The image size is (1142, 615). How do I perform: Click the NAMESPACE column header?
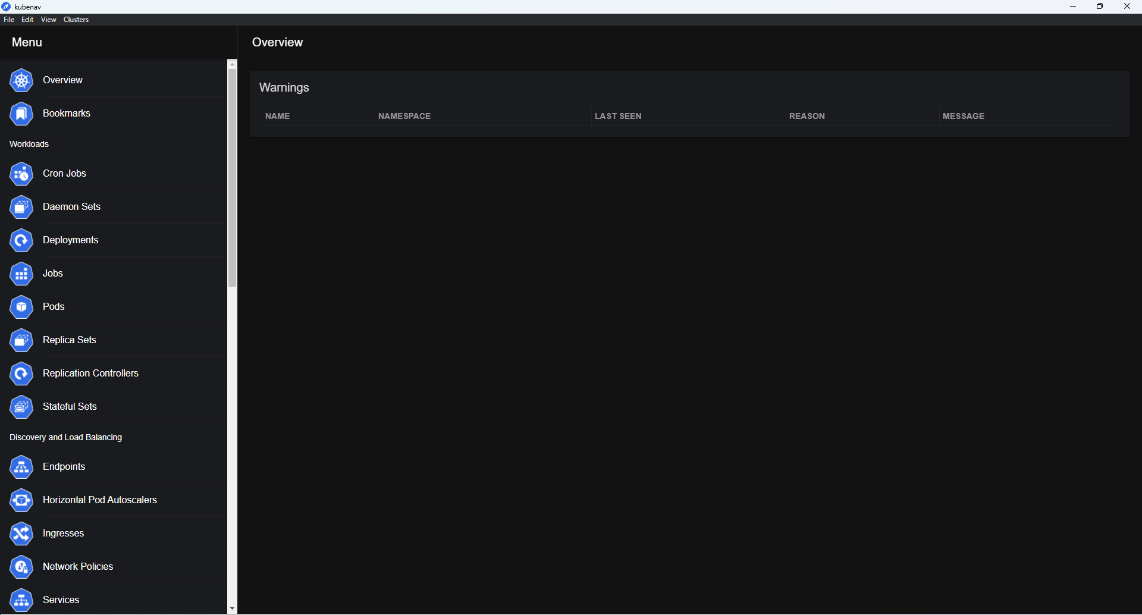pyautogui.click(x=404, y=116)
